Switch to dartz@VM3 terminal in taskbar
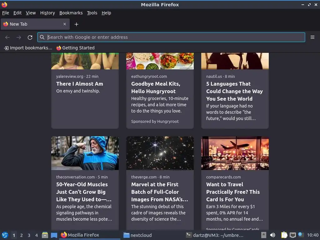 click(x=215, y=235)
